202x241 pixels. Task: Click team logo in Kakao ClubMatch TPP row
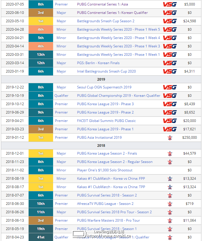tap(170, 187)
